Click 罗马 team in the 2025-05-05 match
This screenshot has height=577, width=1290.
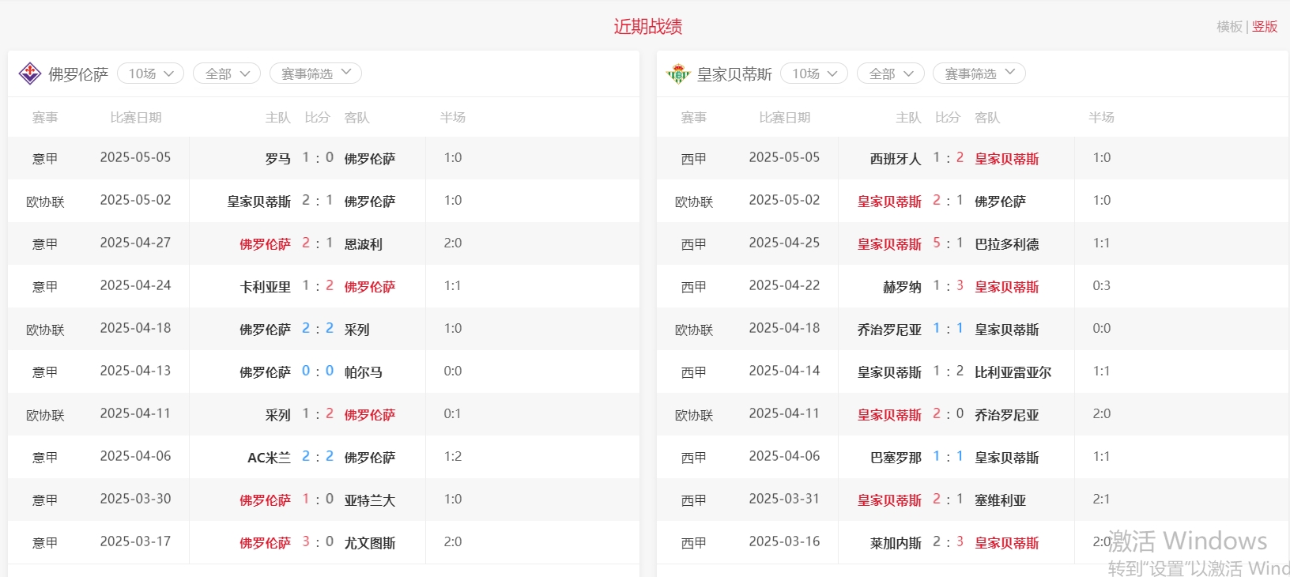pos(277,159)
